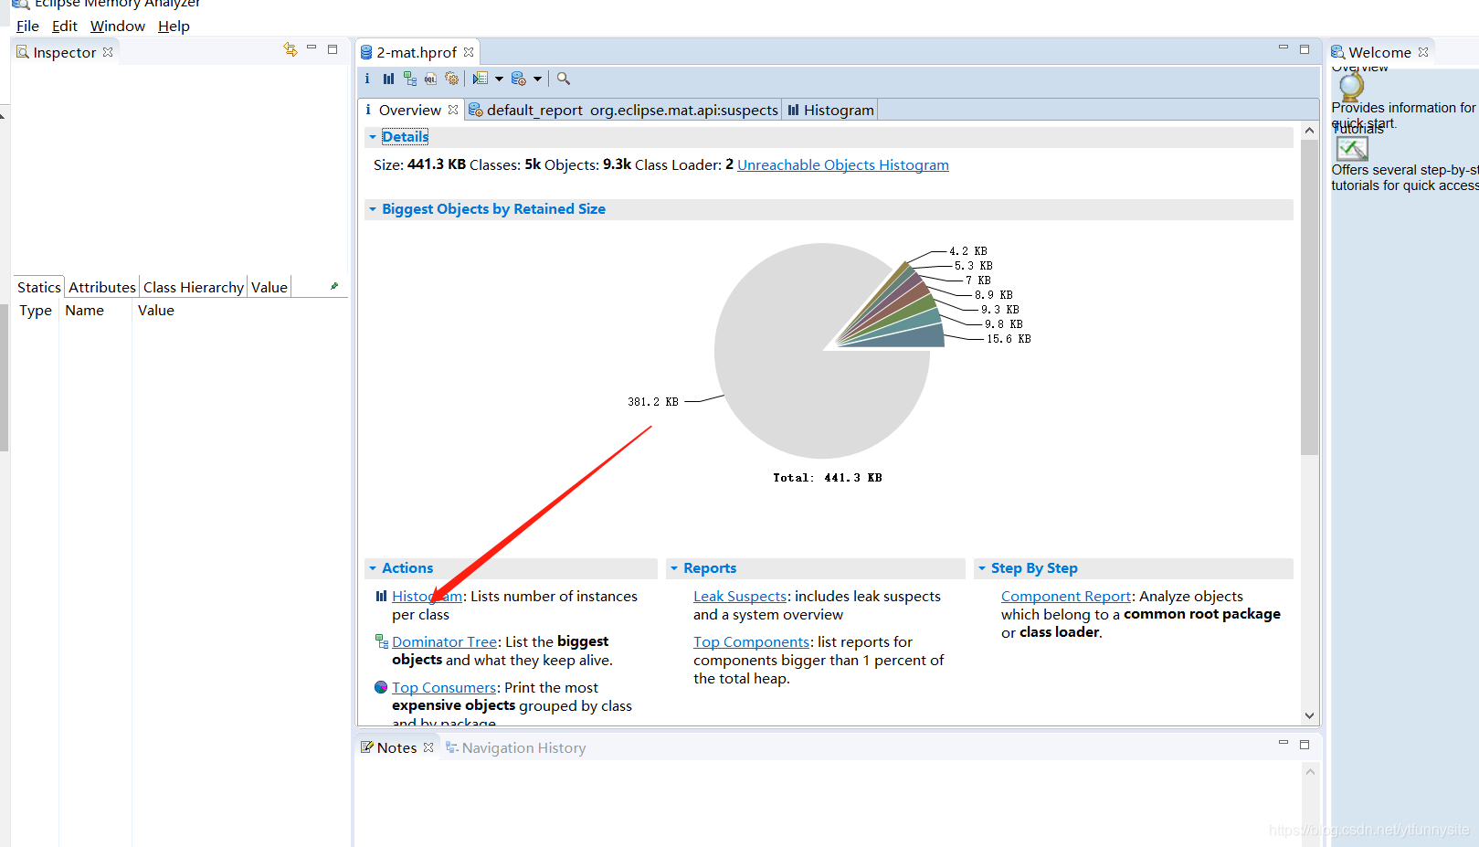Viewport: 1479px width, 847px height.
Task: Click the Type column header in Inspector
Action: (x=36, y=311)
